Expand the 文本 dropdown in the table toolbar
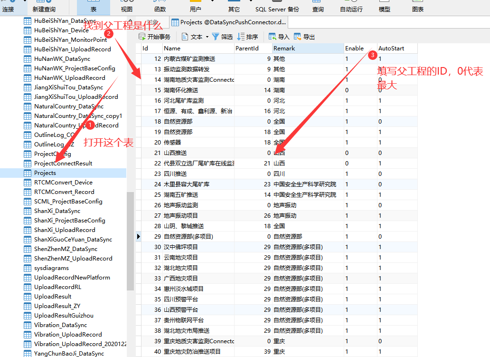 [207, 37]
